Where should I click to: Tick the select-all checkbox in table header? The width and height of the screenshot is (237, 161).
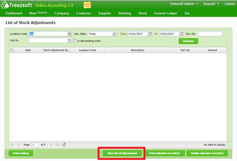point(12,50)
